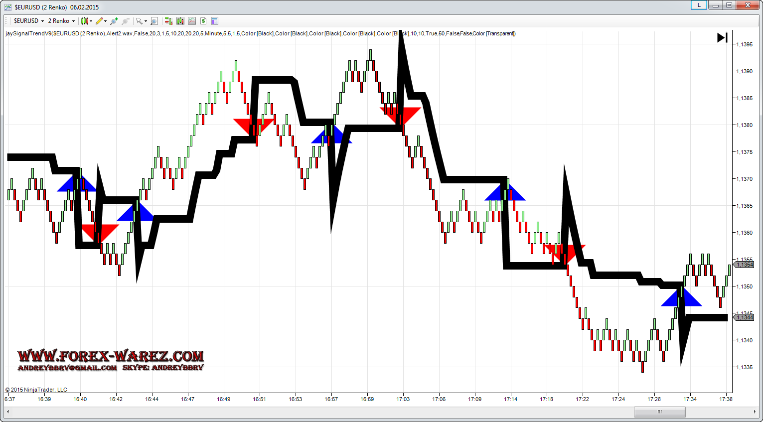Click the zoom out magnifier icon

[x=126, y=21]
